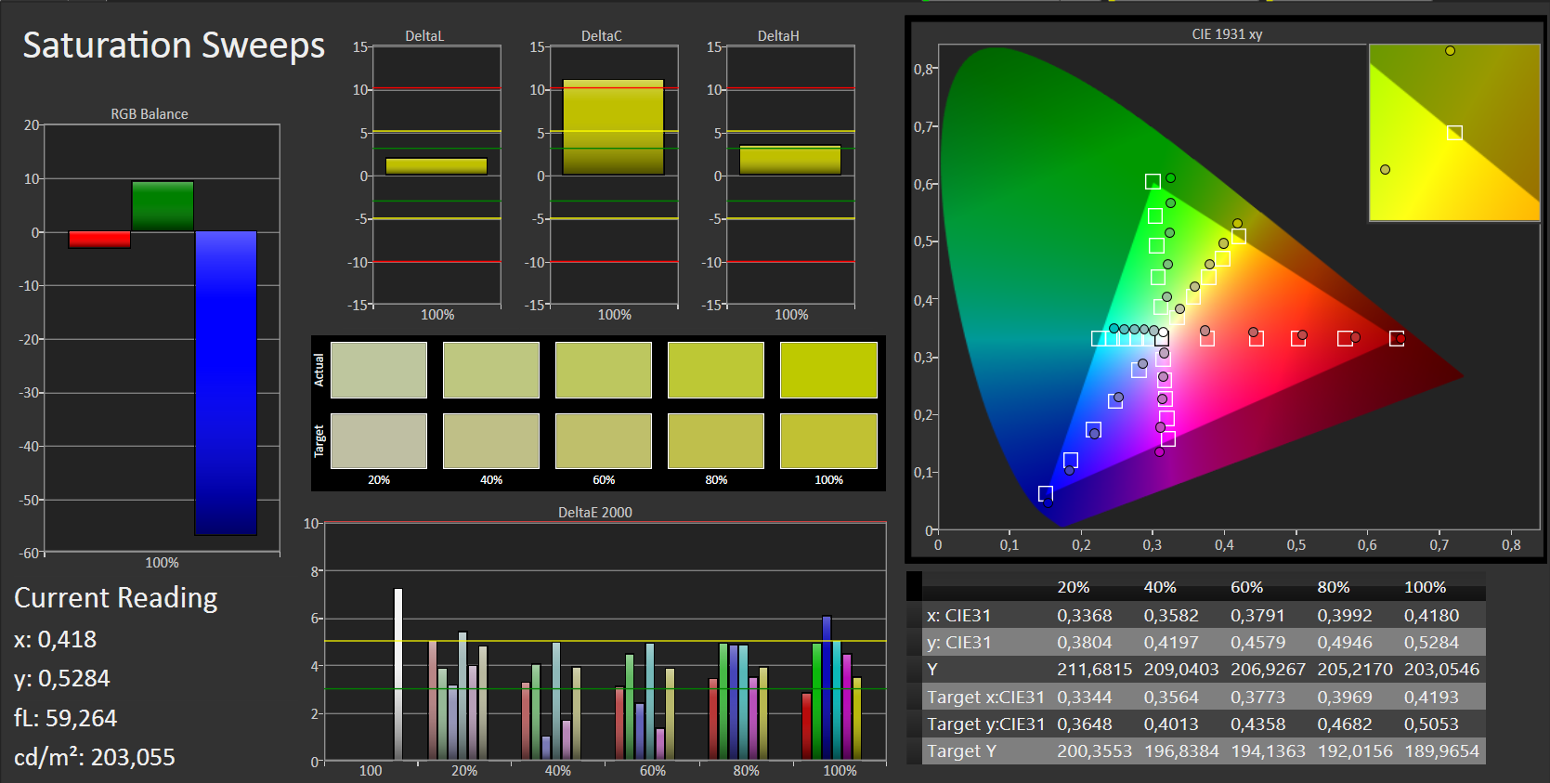Select the Target y:CIE31 row label

[985, 724]
